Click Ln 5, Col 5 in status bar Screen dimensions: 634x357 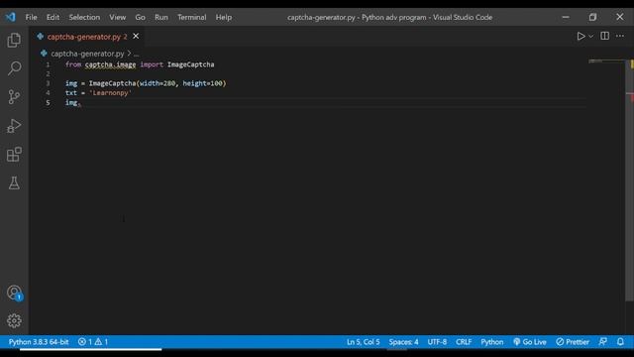tap(364, 342)
